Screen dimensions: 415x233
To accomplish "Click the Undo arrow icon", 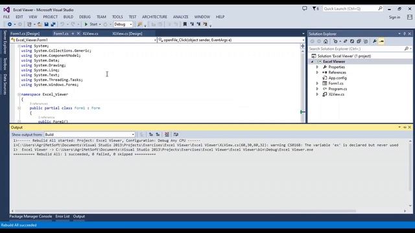I will click(62, 25).
